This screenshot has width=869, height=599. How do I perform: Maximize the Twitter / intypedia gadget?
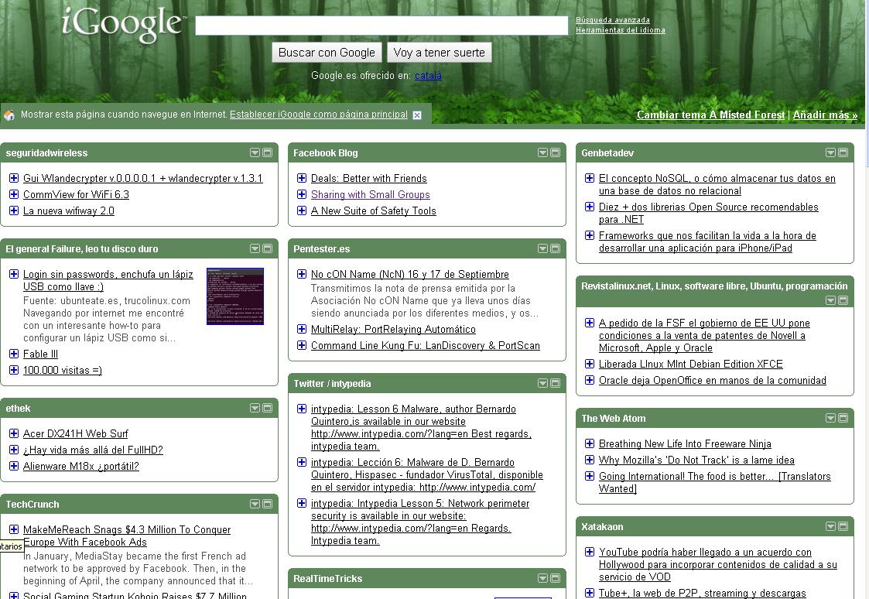(x=556, y=383)
